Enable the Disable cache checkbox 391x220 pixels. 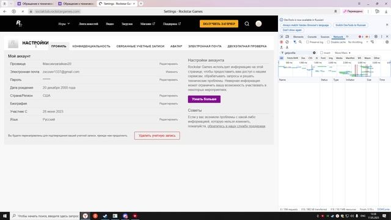[x=329, y=42]
